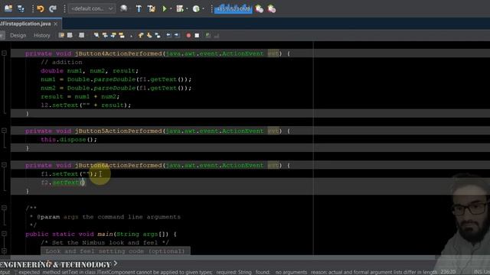Click the 'f2.setText(' line

coord(63,183)
